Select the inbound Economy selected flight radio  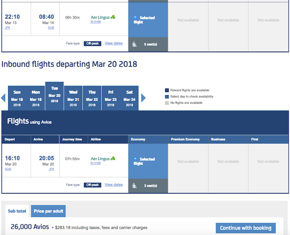tap(136, 159)
